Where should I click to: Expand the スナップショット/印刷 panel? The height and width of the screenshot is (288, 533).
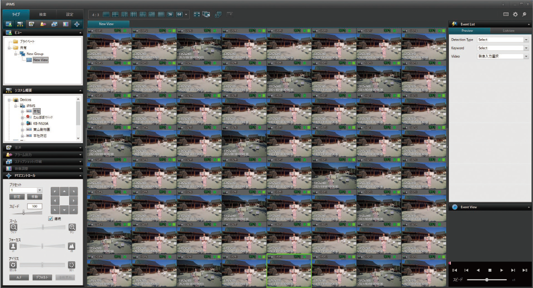coord(43,161)
